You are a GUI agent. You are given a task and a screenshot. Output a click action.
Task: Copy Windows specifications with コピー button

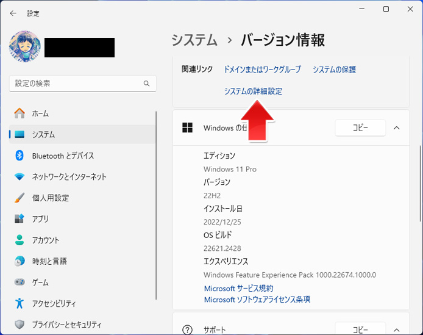pos(360,128)
